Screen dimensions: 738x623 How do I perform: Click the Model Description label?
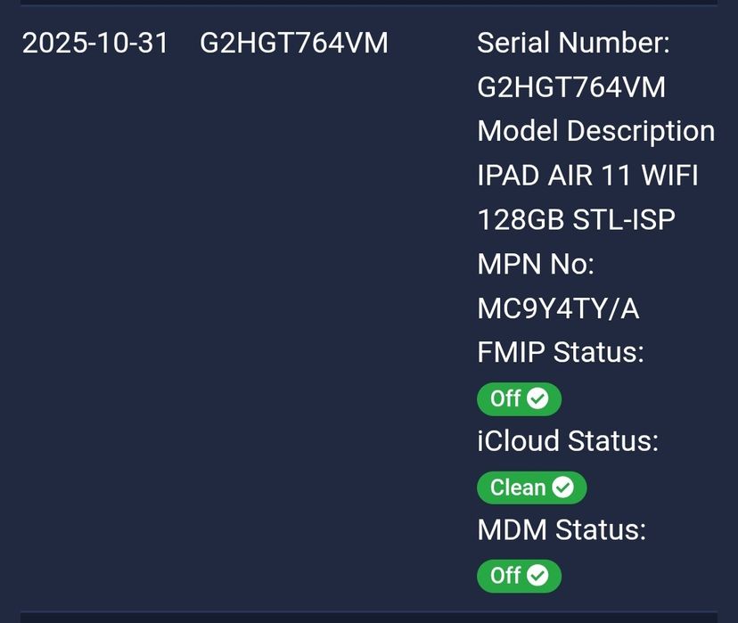pos(595,131)
